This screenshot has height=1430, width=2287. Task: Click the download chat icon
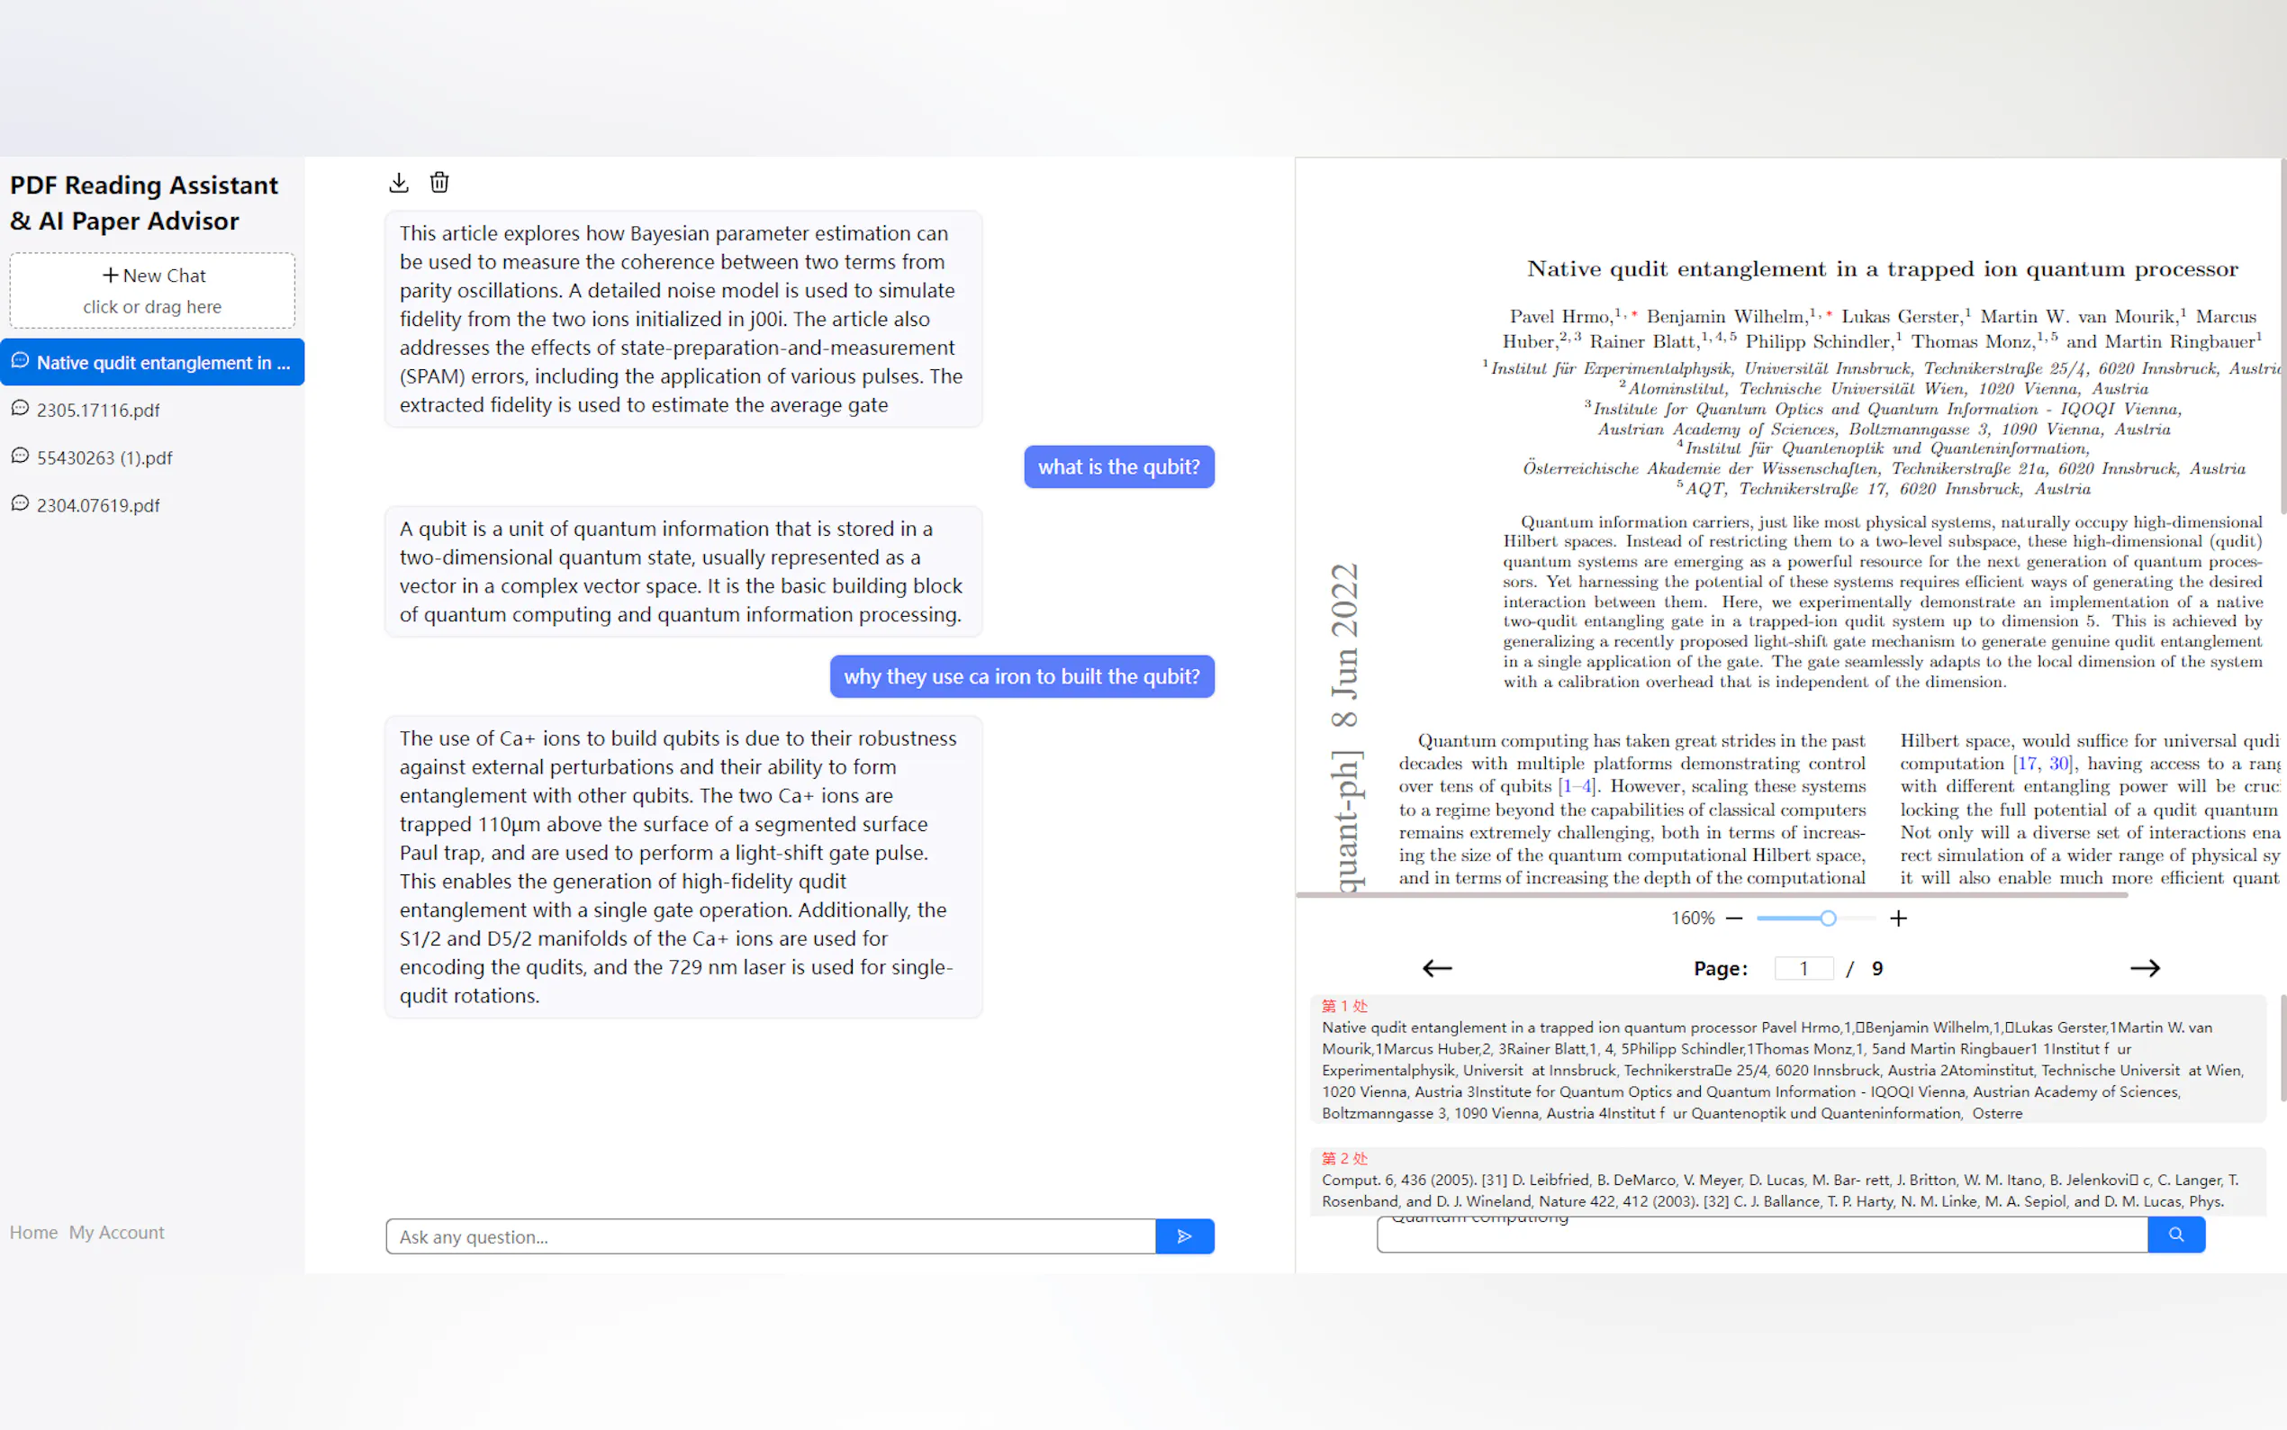[399, 183]
